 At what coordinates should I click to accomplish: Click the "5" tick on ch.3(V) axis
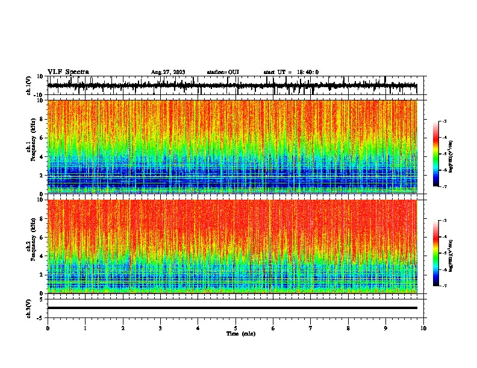42,299
